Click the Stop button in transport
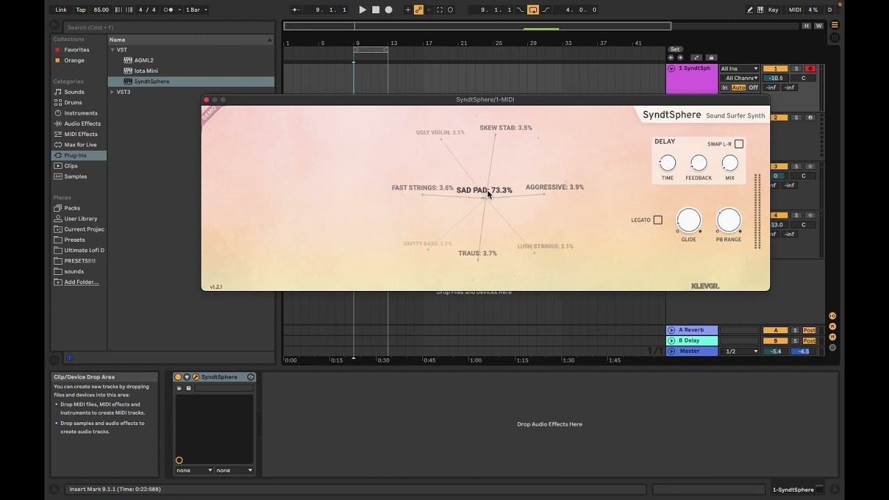Screen dimensions: 889x500 coord(376,10)
